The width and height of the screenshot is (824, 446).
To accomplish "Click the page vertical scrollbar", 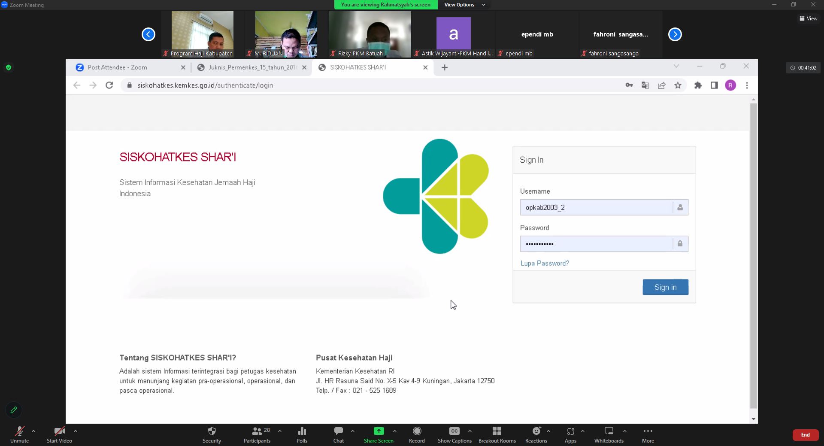I will coord(754,256).
